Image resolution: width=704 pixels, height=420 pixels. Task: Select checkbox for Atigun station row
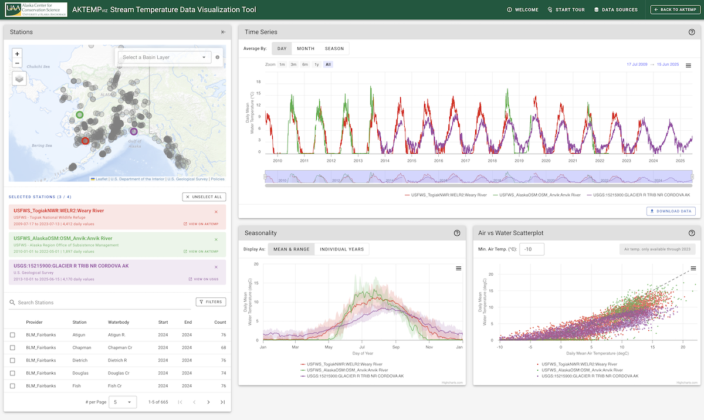13,335
